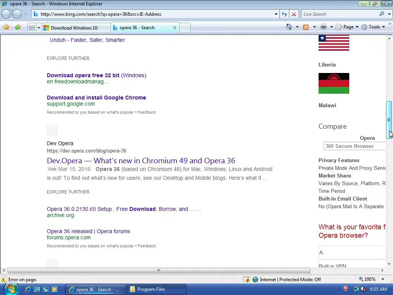Open the Quick Tabs grid icon
This screenshot has height=295, width=393.
click(31, 28)
